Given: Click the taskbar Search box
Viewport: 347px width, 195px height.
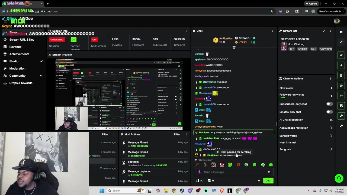Looking at the screenshot, I should [126, 191].
